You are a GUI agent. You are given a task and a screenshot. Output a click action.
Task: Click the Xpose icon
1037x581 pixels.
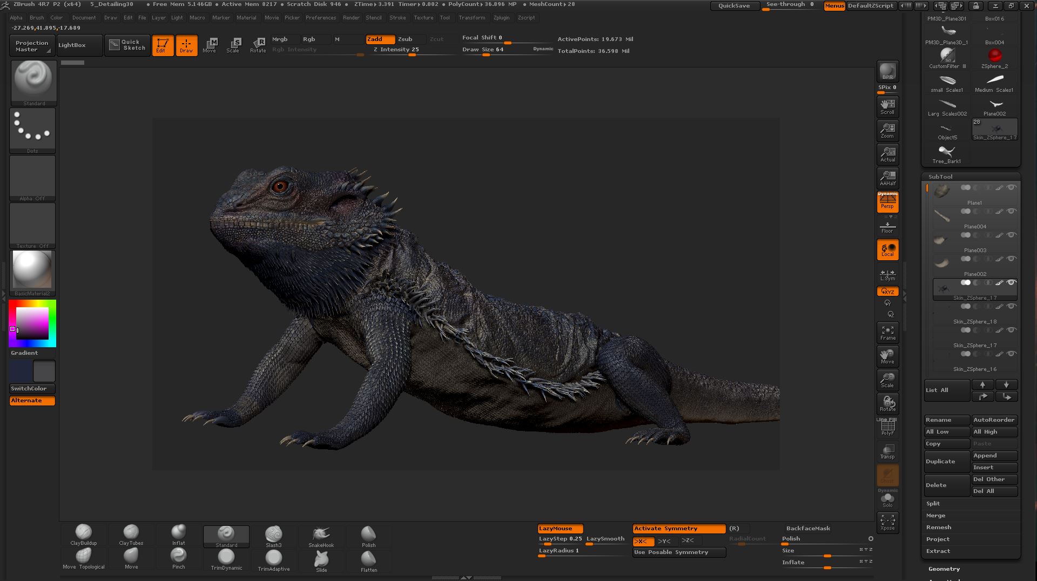pyautogui.click(x=887, y=522)
